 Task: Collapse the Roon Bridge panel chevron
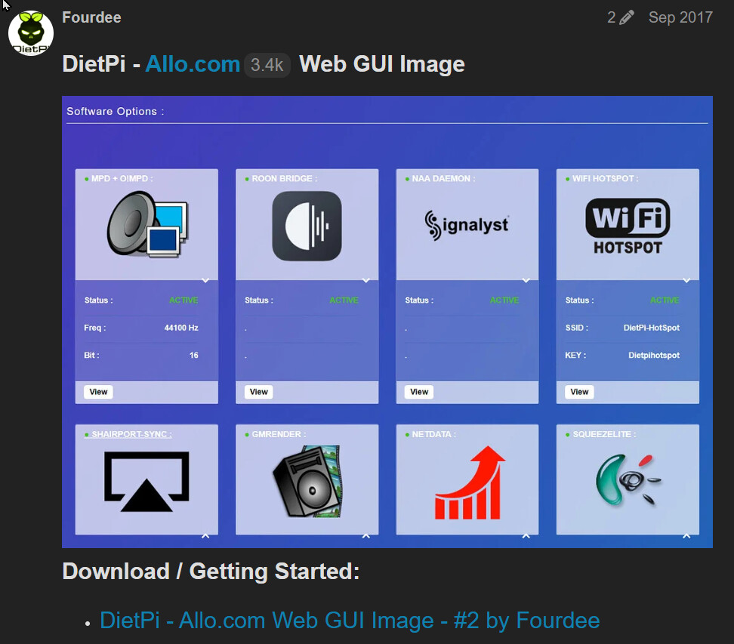click(x=366, y=280)
